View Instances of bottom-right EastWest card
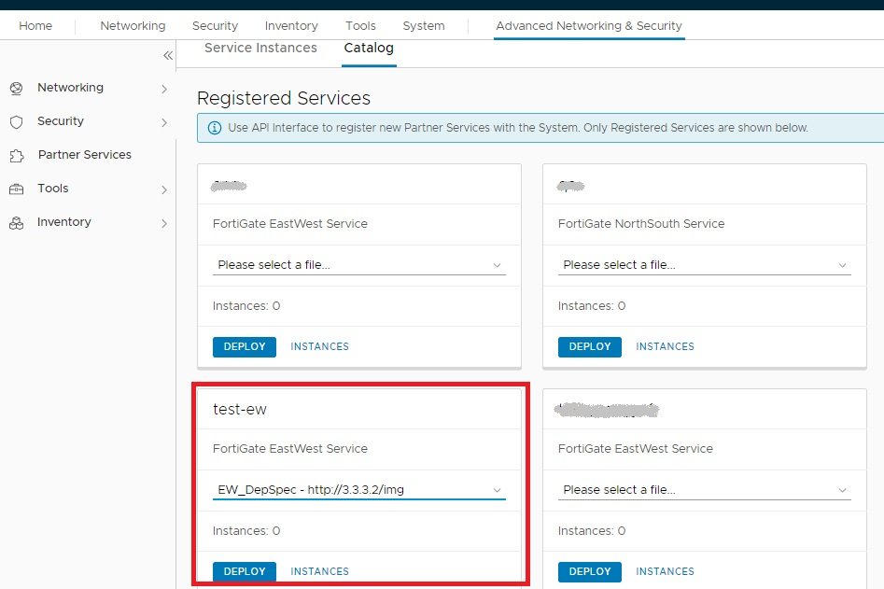The height and width of the screenshot is (589, 884). pyautogui.click(x=666, y=571)
